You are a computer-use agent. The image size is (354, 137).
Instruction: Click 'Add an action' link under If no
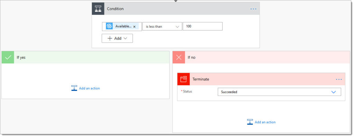tap(265, 122)
